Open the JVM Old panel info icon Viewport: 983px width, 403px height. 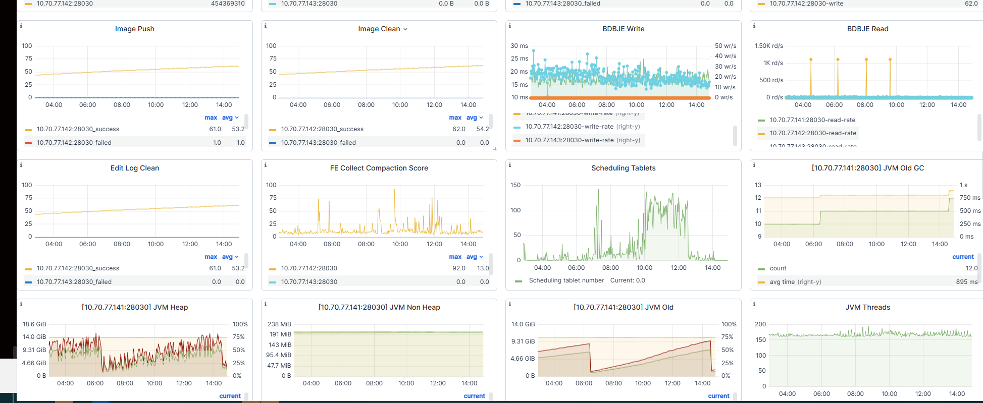click(x=509, y=304)
